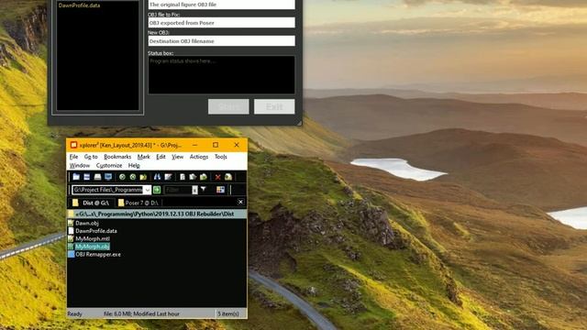Minimize the xplorer window

(x=194, y=145)
